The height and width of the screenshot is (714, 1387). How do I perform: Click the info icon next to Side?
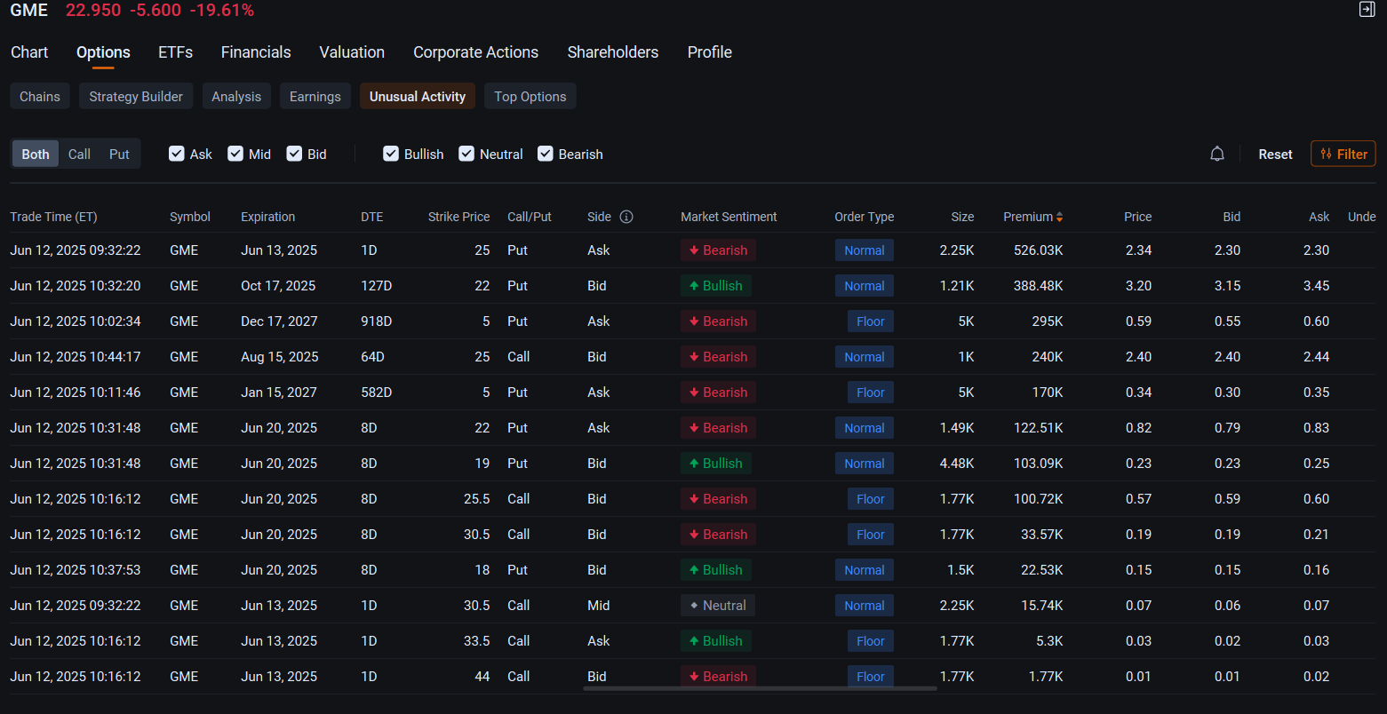[626, 217]
